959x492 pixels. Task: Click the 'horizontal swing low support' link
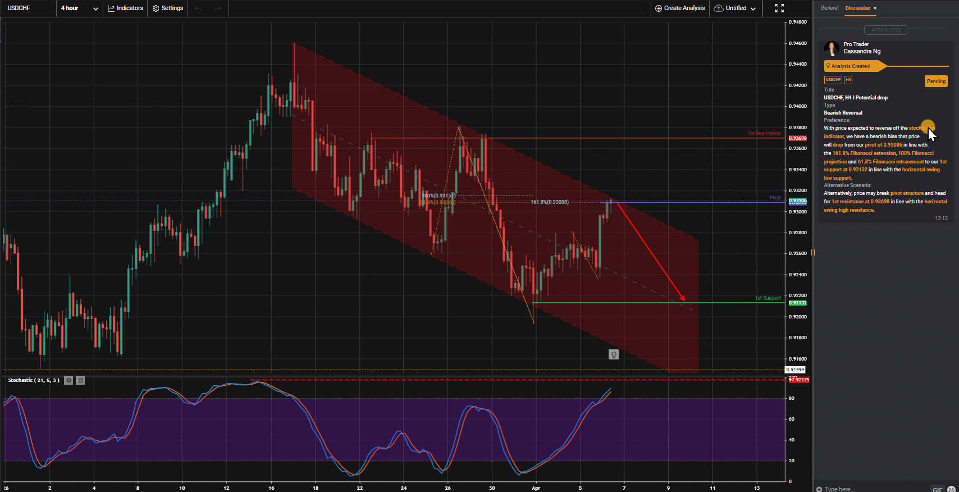pos(882,174)
